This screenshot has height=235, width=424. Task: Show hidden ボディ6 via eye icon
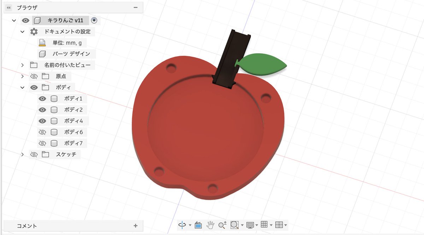point(42,132)
